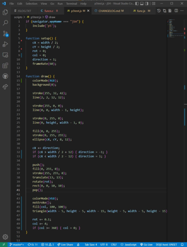Open GitHub view in activity bar
The width and height of the screenshot is (187, 247).
click(x=5, y=76)
